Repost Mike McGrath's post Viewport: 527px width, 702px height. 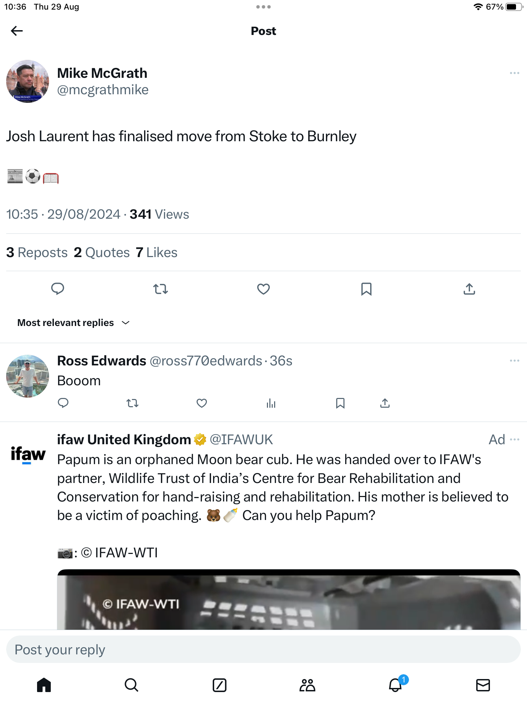[161, 289]
